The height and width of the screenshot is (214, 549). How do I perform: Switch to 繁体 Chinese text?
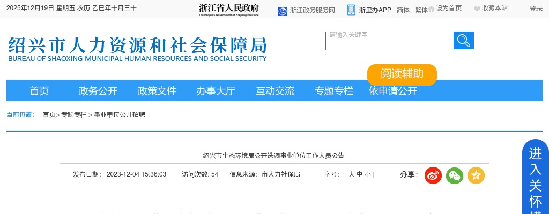pyautogui.click(x=421, y=10)
